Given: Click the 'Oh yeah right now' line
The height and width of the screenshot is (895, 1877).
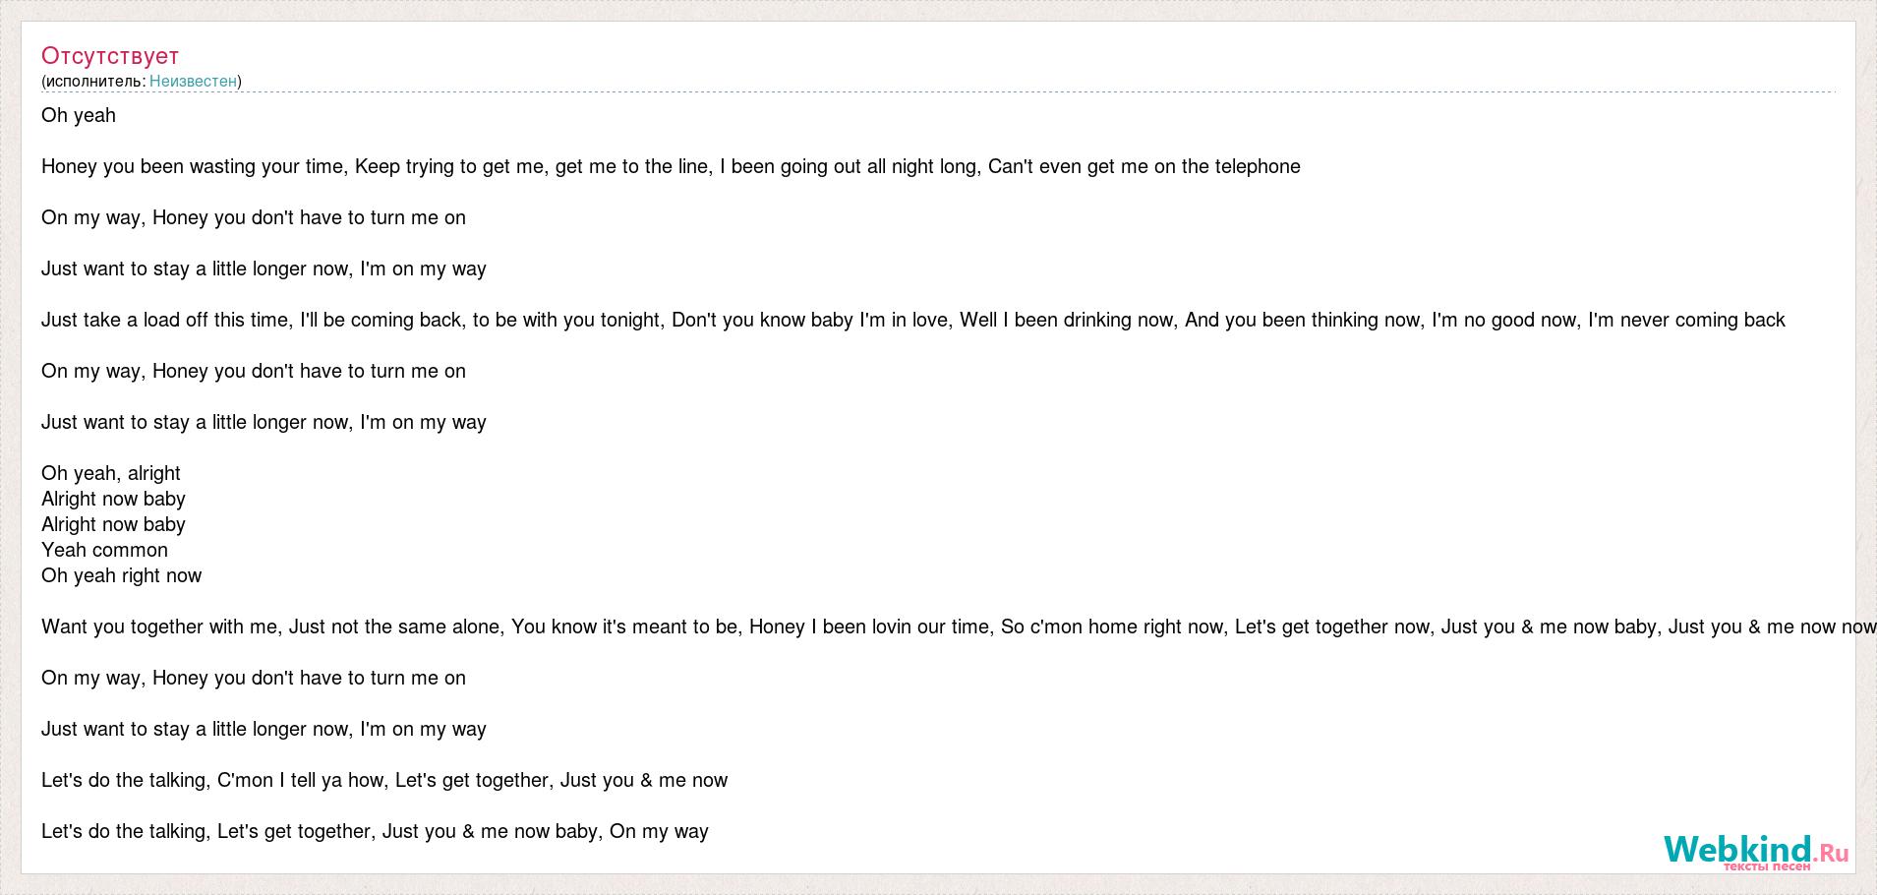Looking at the screenshot, I should point(121,575).
